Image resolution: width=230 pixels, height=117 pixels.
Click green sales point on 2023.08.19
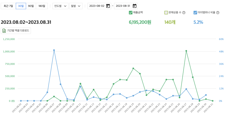tap(133, 68)
